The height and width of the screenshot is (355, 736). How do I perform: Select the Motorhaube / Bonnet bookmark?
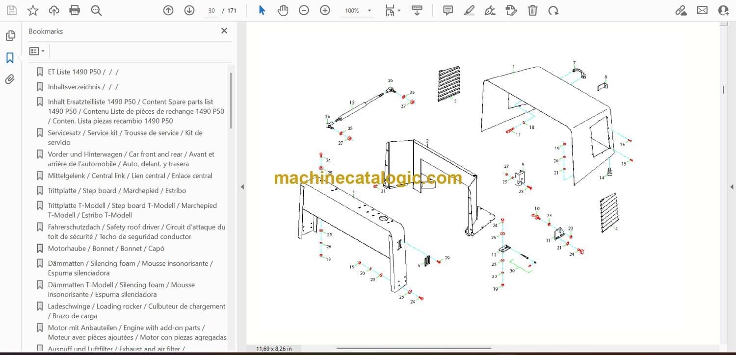(106, 249)
